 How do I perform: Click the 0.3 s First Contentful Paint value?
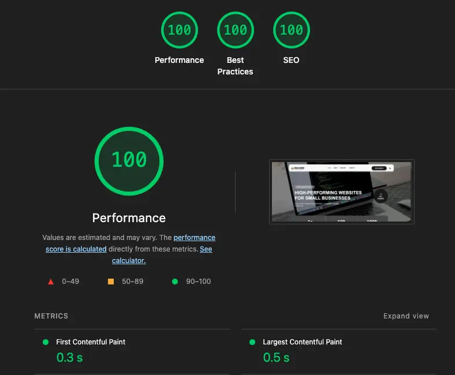pyautogui.click(x=69, y=358)
